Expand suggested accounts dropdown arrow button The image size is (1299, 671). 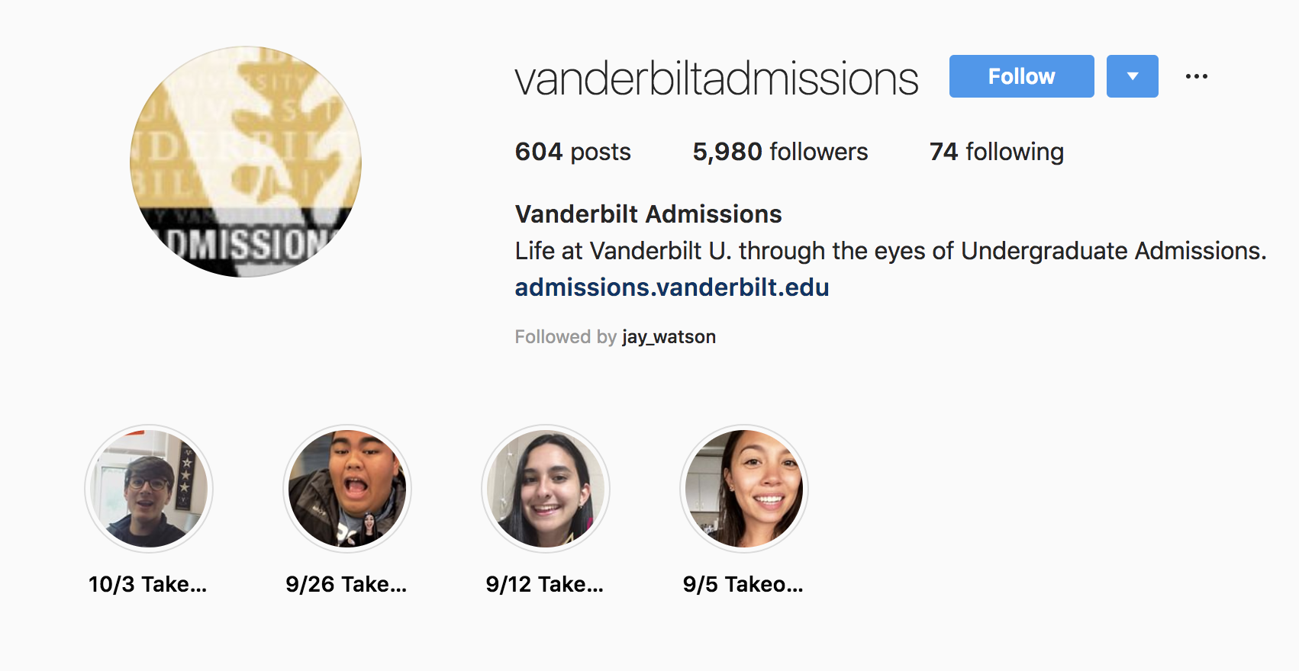point(1132,76)
